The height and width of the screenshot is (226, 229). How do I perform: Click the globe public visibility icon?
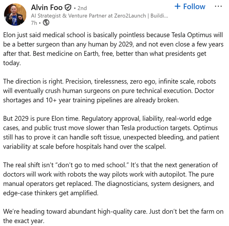(x=46, y=23)
